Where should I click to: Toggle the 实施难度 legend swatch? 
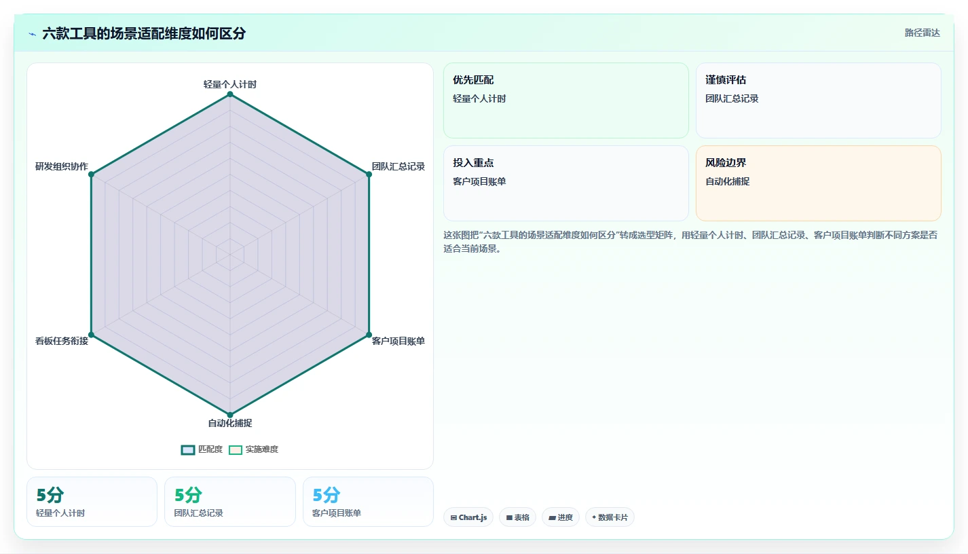click(236, 449)
